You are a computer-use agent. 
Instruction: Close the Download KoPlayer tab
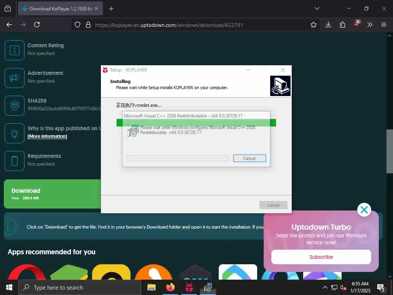(x=96, y=8)
